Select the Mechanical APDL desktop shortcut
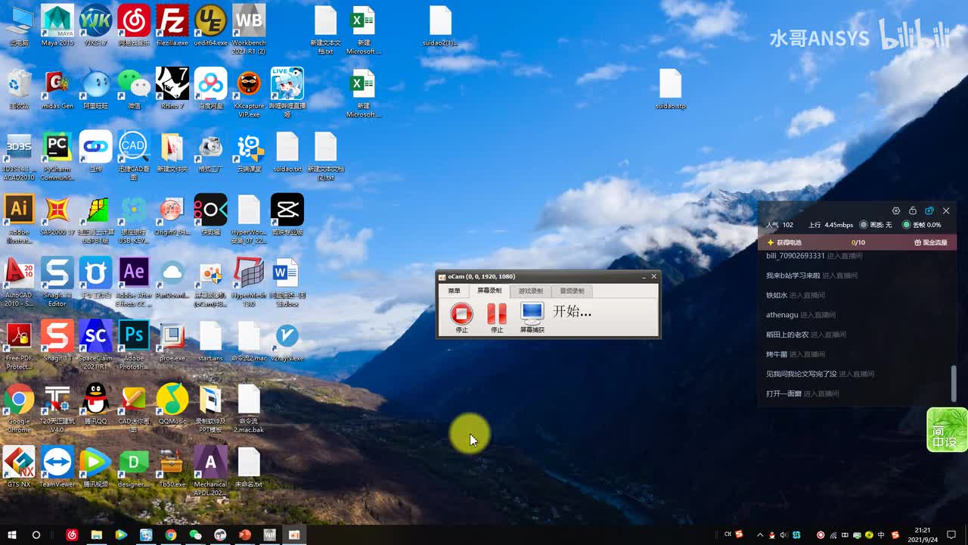Viewport: 968px width, 545px height. click(x=210, y=472)
